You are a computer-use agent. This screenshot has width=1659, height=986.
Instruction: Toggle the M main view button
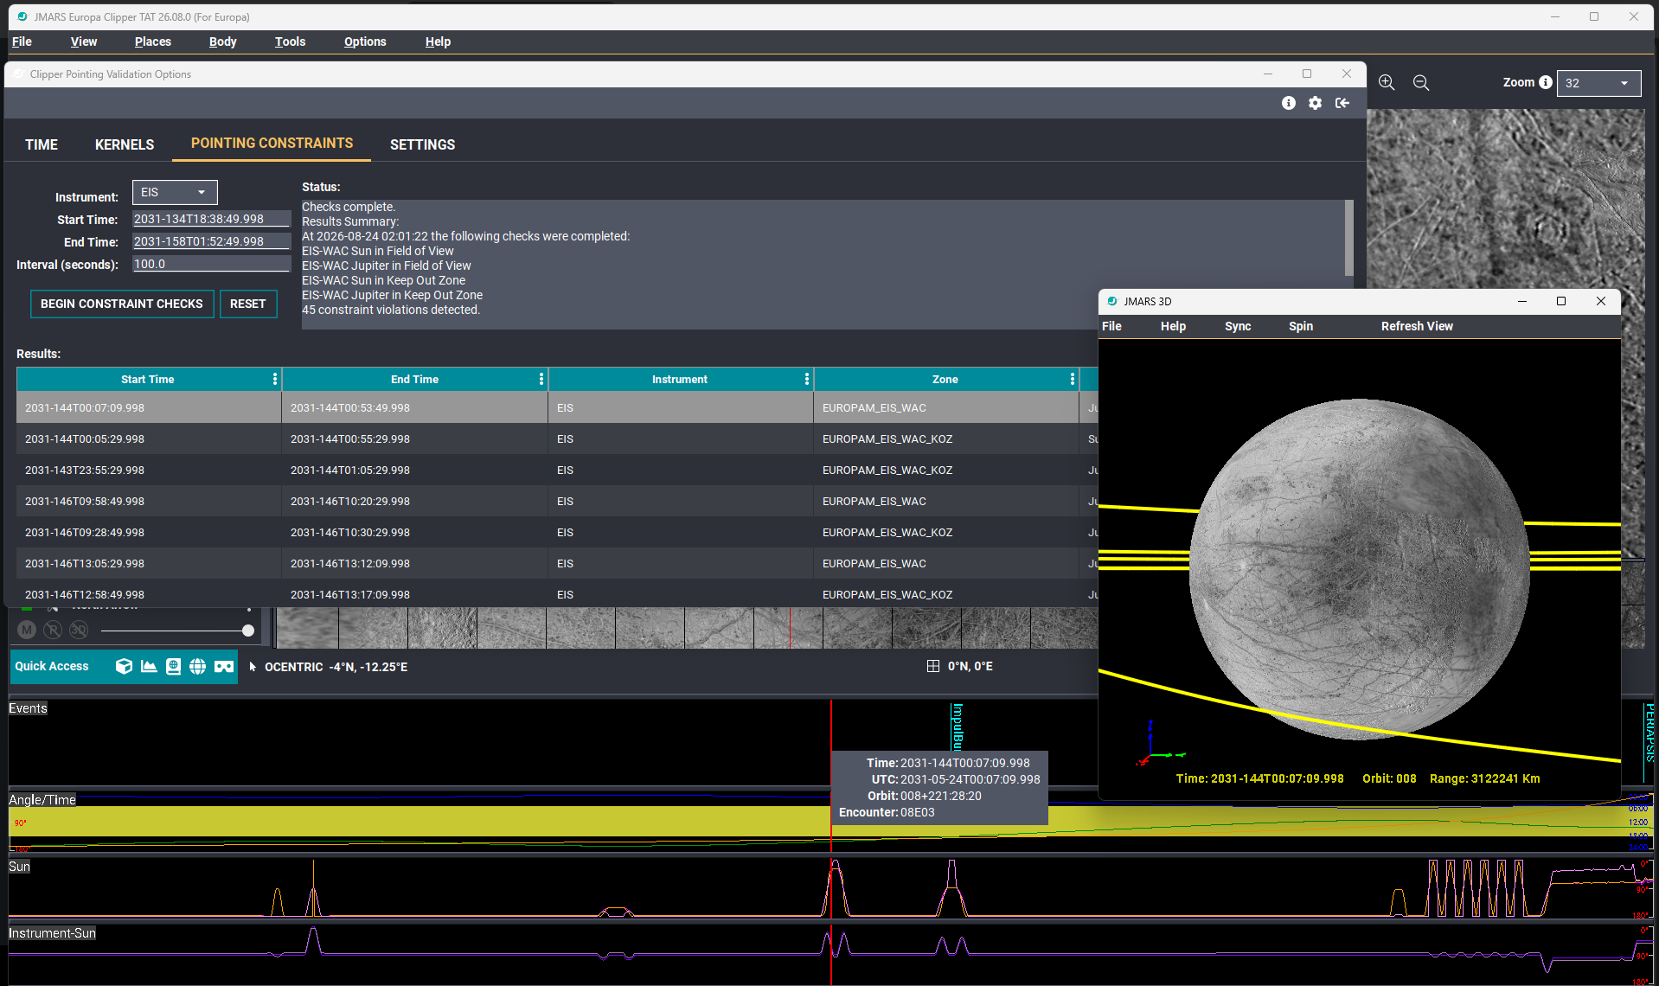pos(27,630)
